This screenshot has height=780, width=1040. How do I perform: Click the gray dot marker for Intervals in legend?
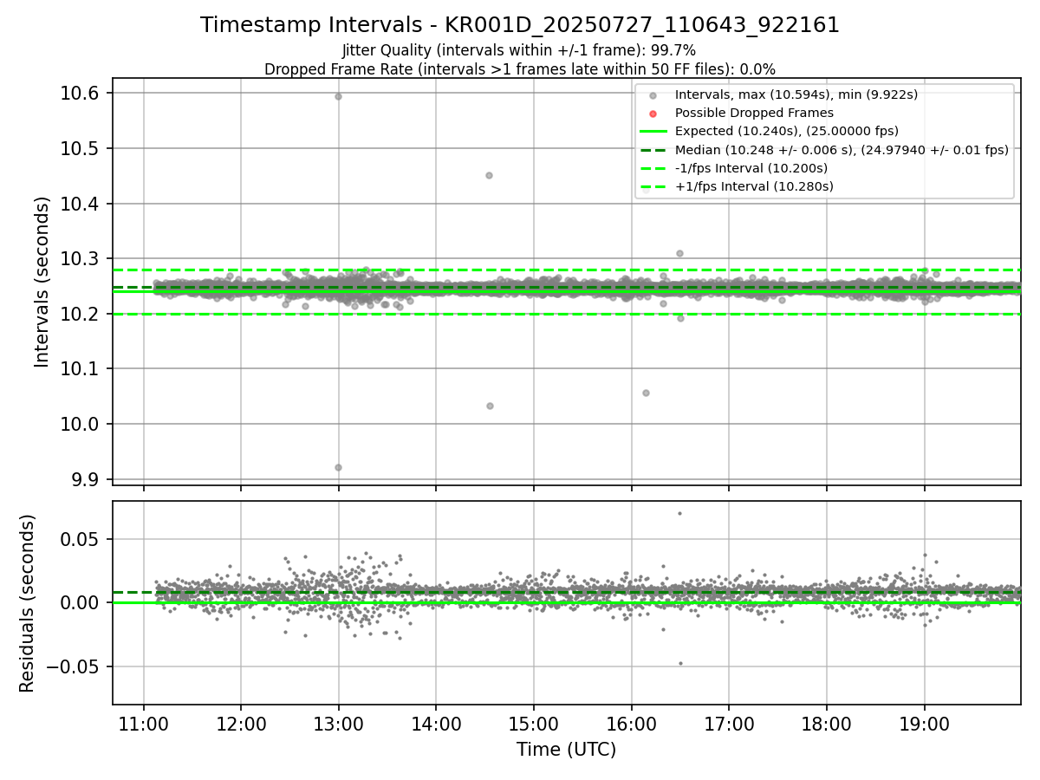653,95
